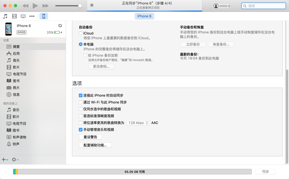Select the iPhone 6 tab label

coord(144,16)
